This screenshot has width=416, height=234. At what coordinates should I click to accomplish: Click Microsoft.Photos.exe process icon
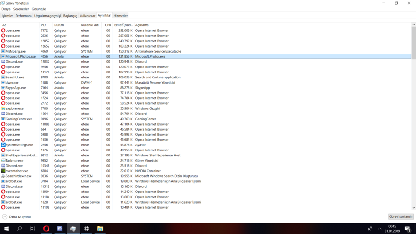[3, 56]
